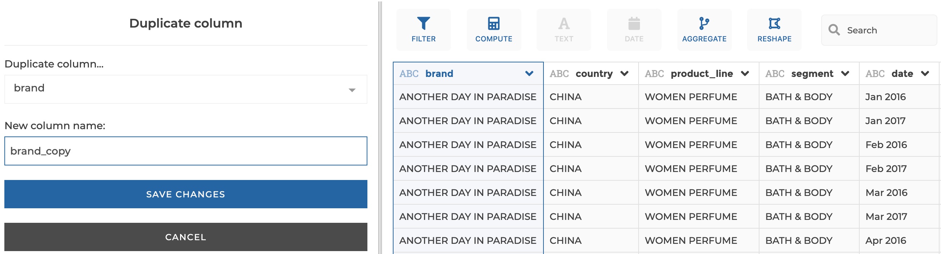Screen dimensions: 941x254
Task: Open the Filter tool
Action: (423, 30)
